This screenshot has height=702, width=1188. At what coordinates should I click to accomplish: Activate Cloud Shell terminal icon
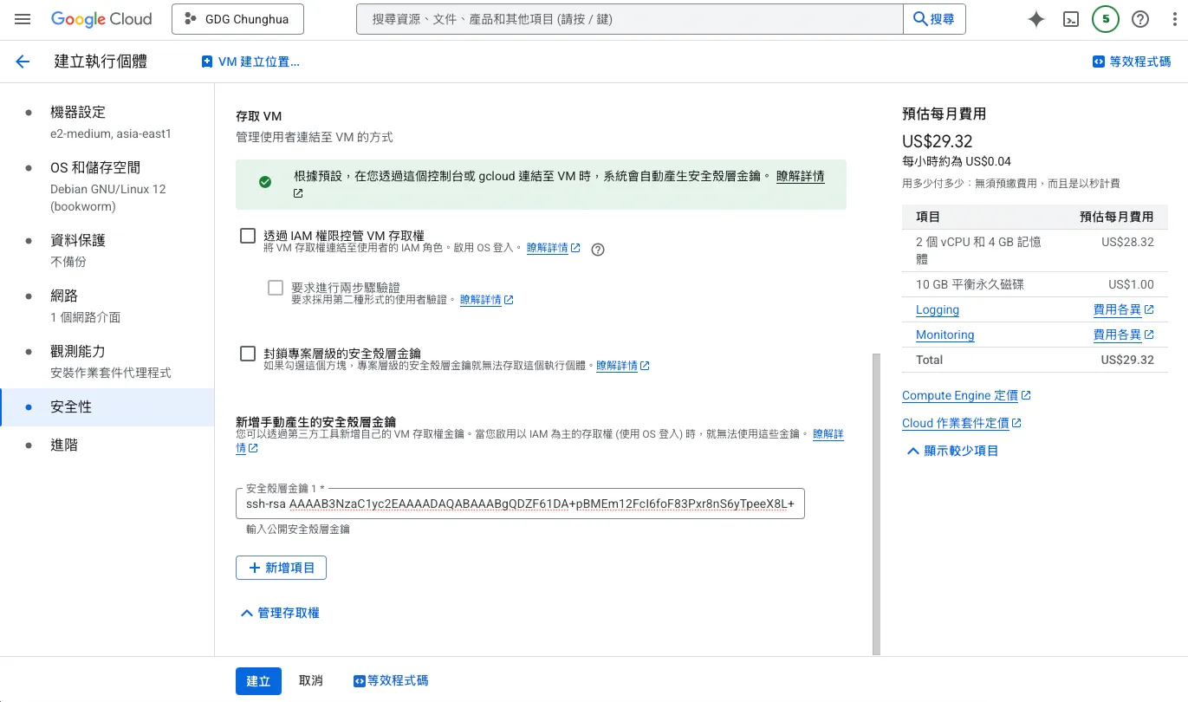(1070, 19)
